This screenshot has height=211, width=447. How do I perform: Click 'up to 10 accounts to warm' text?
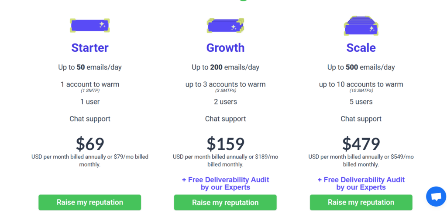point(361,84)
